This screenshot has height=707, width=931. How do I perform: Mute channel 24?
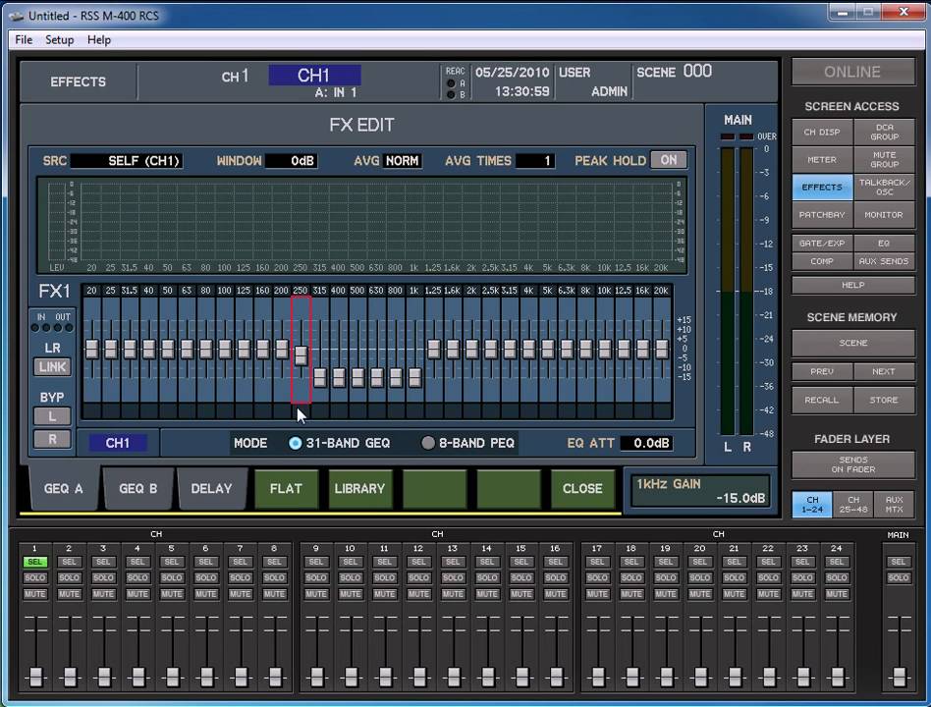click(x=837, y=594)
